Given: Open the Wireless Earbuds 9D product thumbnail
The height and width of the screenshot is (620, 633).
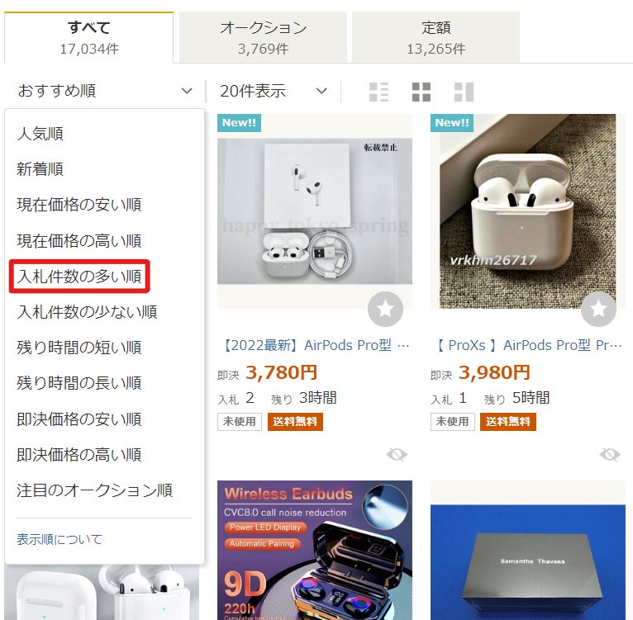Looking at the screenshot, I should pyautogui.click(x=315, y=550).
